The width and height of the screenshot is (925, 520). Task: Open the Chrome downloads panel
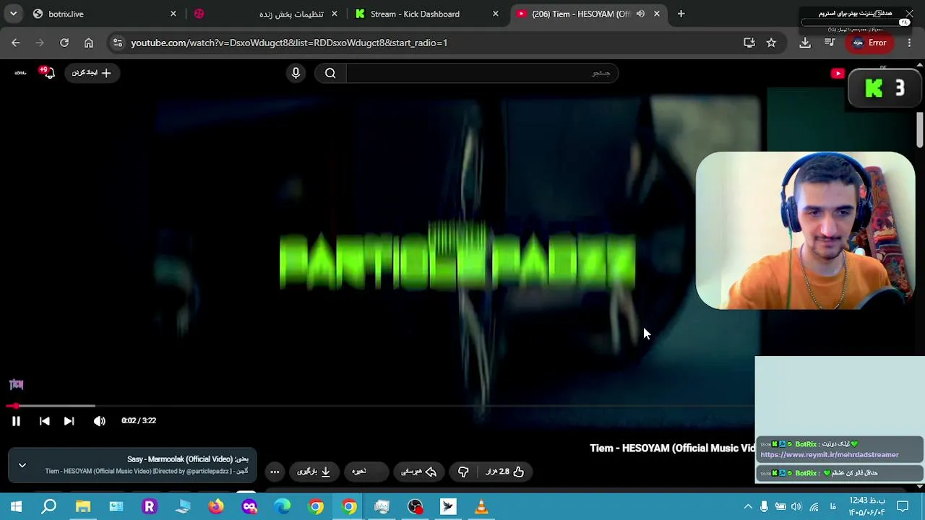(x=805, y=43)
